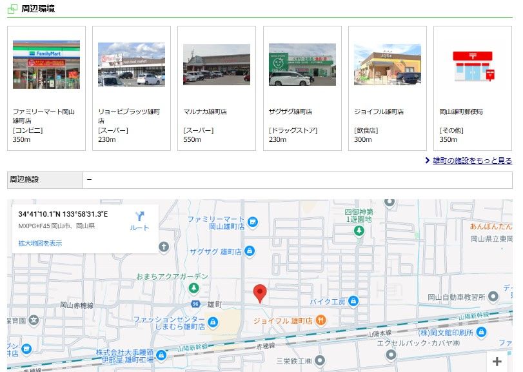
Task: Click the [ドラッグストア] category label
Action: click(x=293, y=130)
